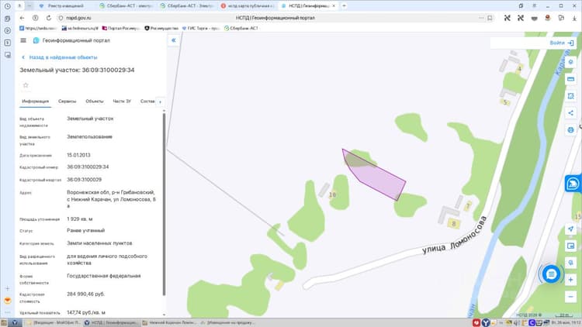Open the Извещение о продаже taskbar window

point(227,322)
